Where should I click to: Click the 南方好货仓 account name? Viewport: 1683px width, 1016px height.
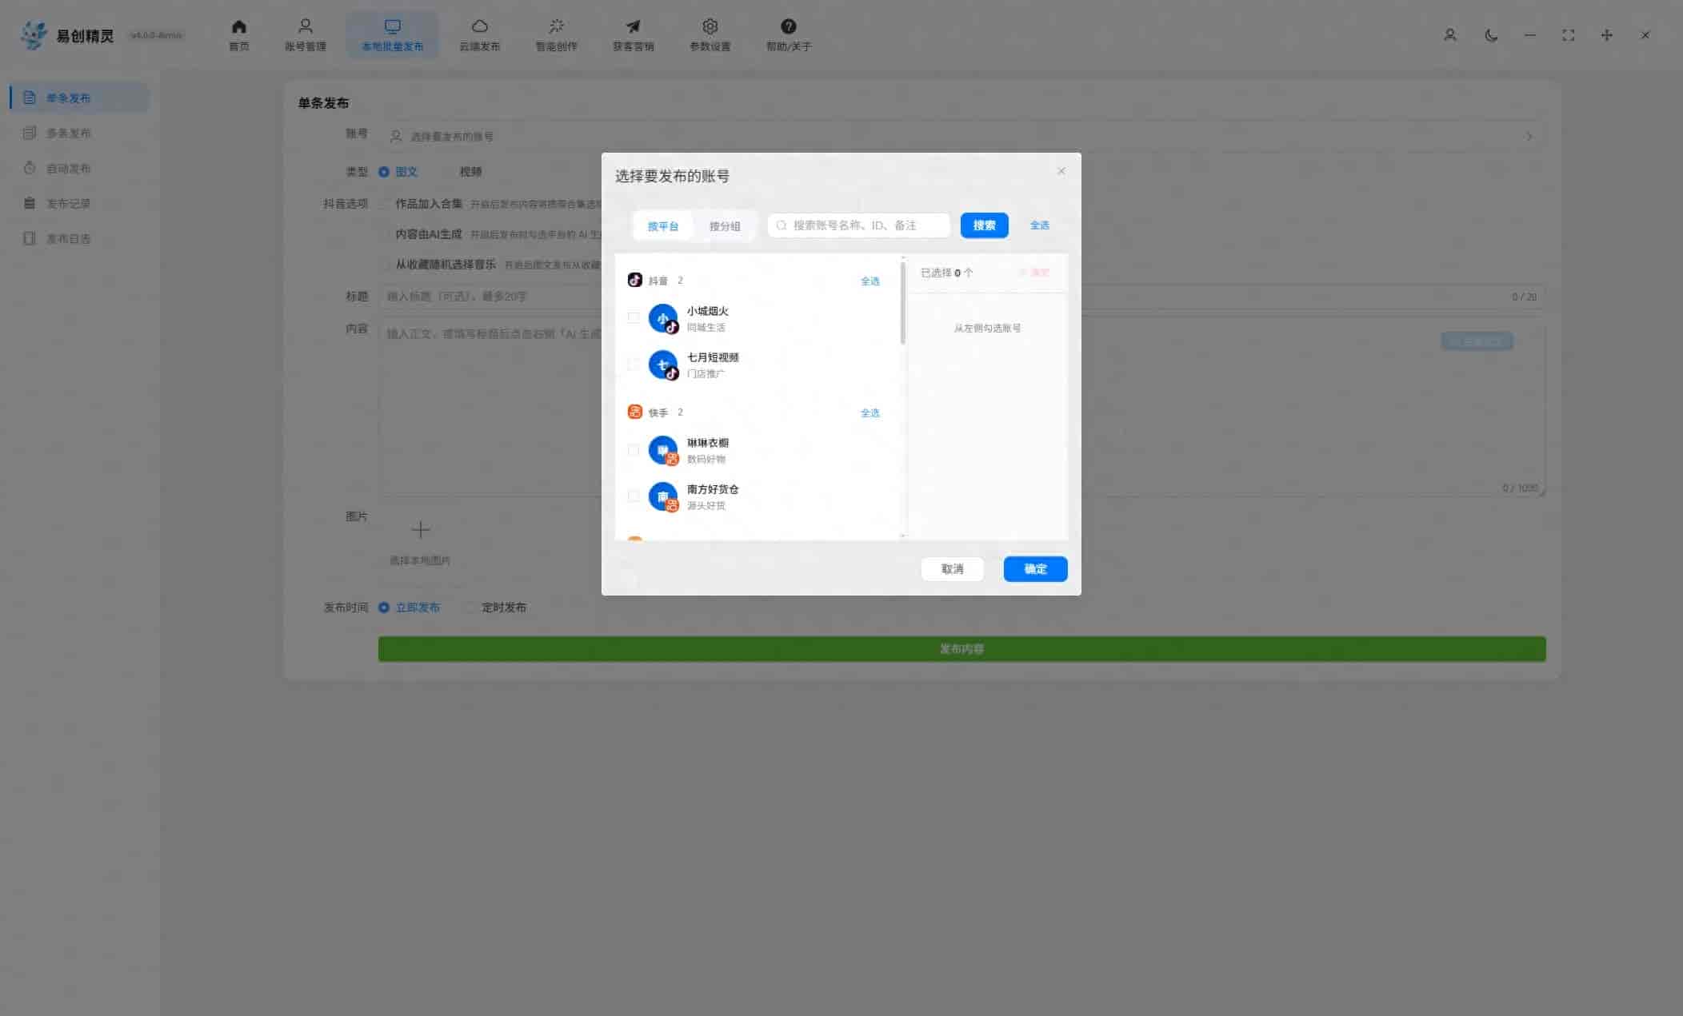click(x=713, y=489)
